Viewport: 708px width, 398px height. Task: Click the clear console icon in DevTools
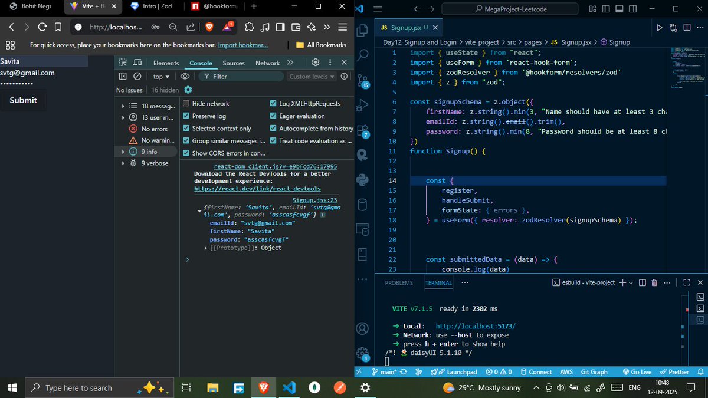click(x=137, y=76)
